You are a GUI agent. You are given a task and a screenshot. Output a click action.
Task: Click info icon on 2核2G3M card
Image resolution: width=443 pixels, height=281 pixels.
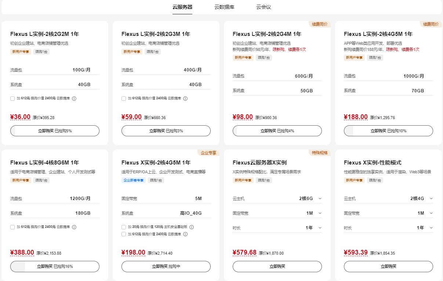tap(185, 99)
